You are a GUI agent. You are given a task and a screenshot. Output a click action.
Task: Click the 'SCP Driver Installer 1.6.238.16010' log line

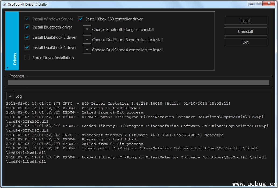[118, 104]
